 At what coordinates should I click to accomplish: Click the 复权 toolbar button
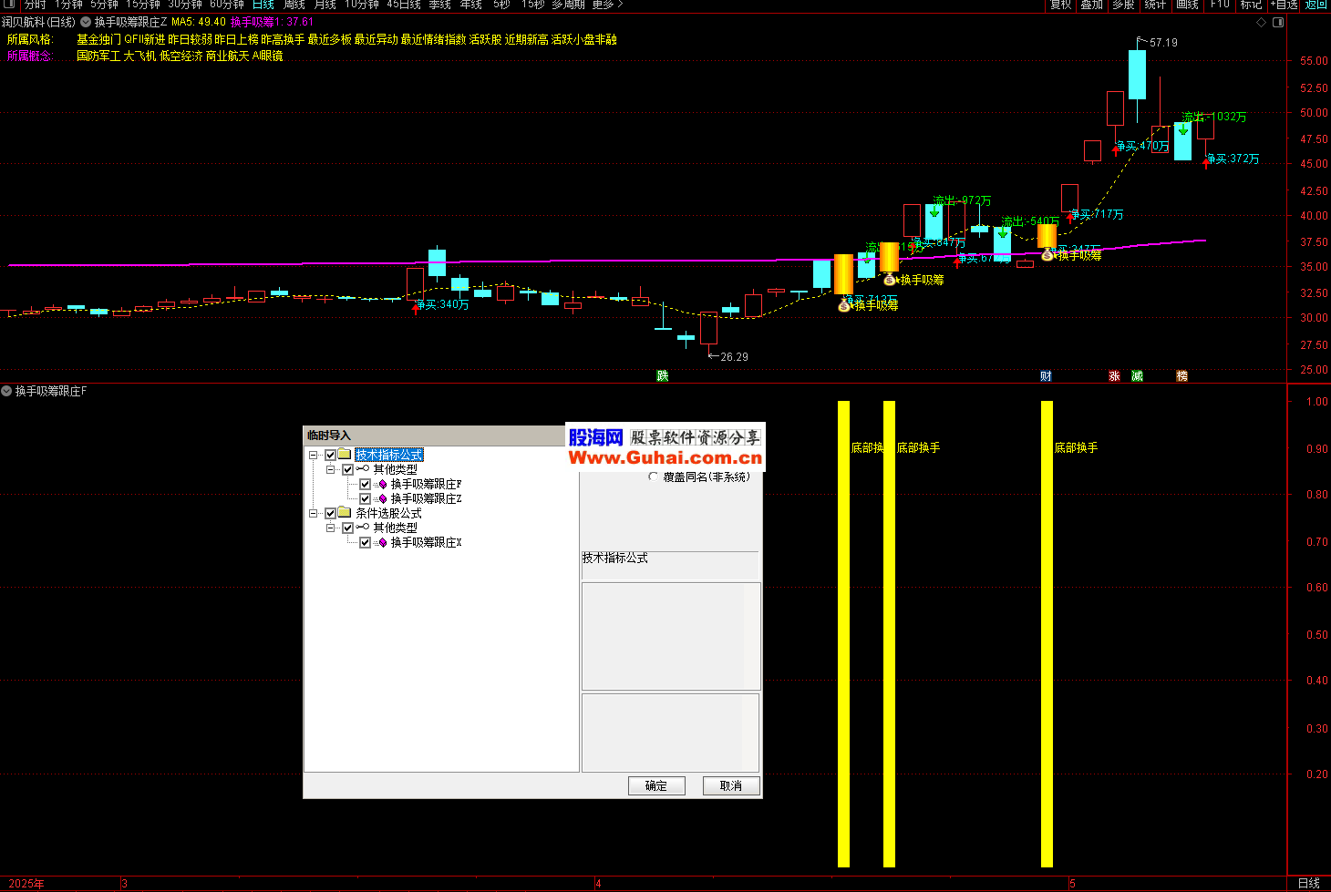click(1060, 5)
